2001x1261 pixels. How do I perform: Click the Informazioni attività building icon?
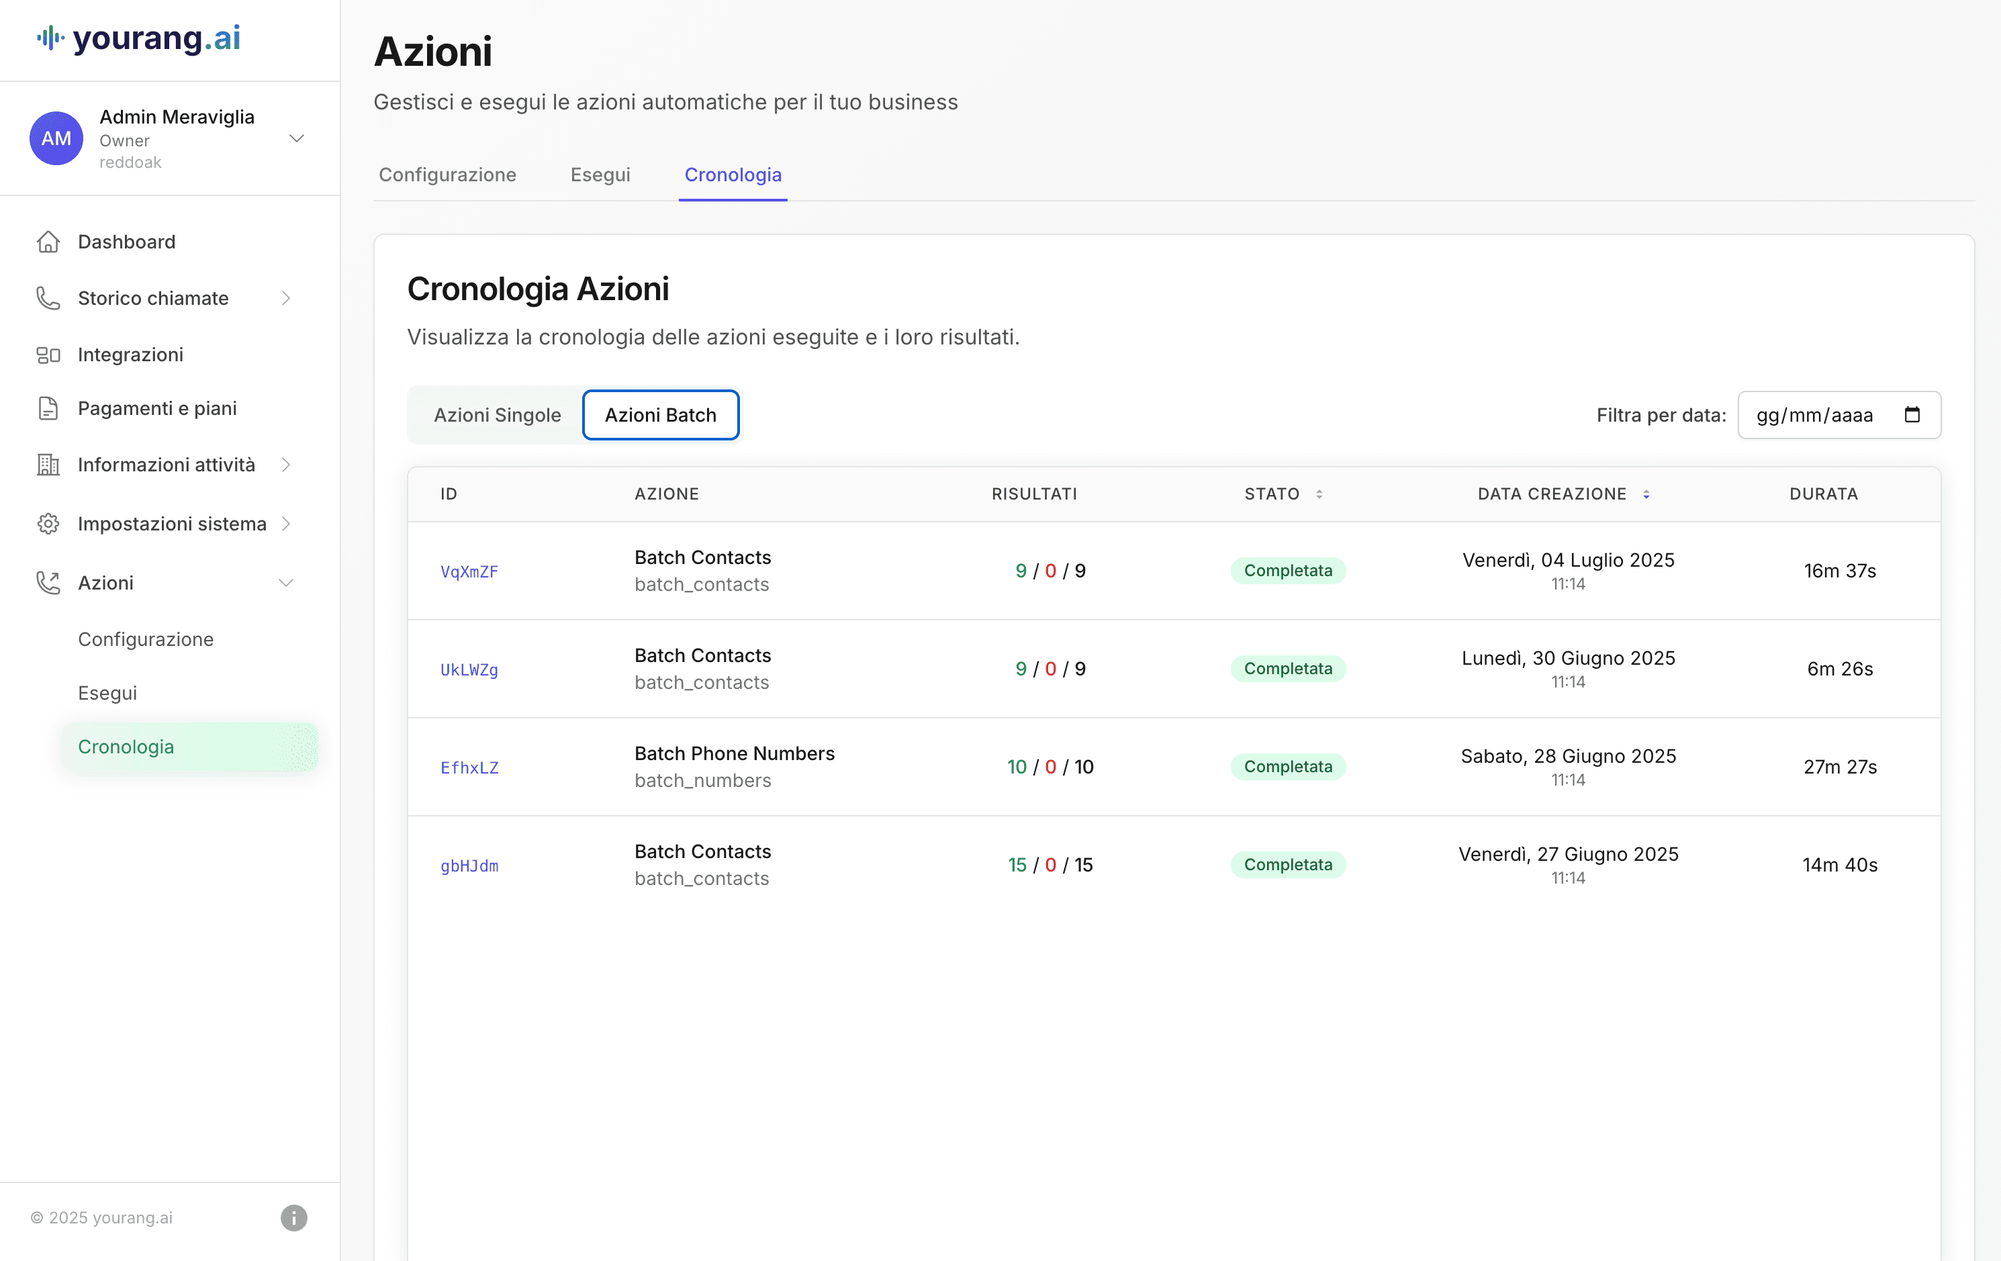pos(48,465)
